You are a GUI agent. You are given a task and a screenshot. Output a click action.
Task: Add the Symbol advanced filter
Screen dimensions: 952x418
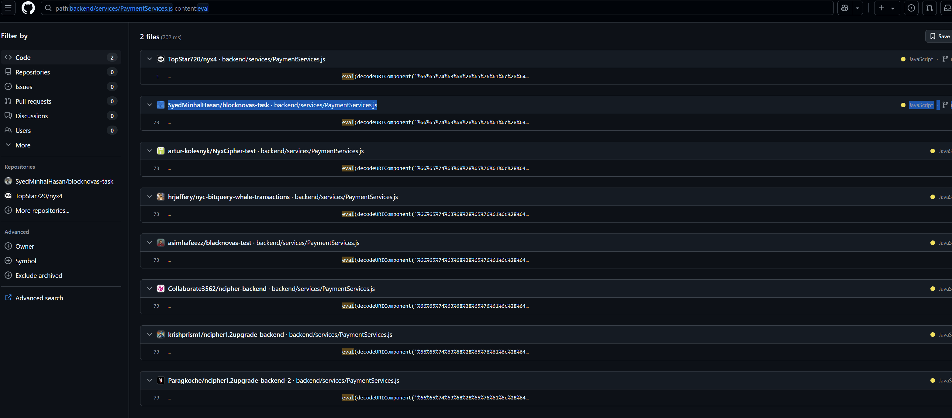tap(8, 261)
